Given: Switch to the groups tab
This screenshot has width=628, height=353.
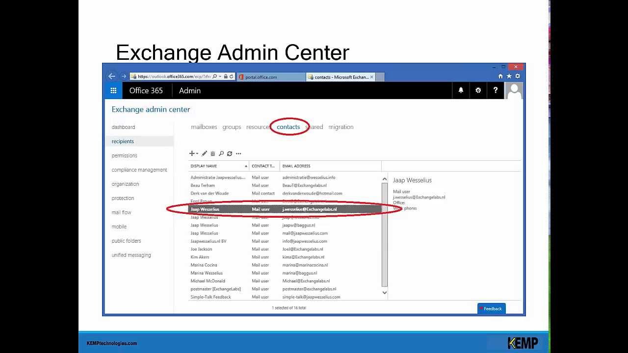Looking at the screenshot, I should (232, 127).
